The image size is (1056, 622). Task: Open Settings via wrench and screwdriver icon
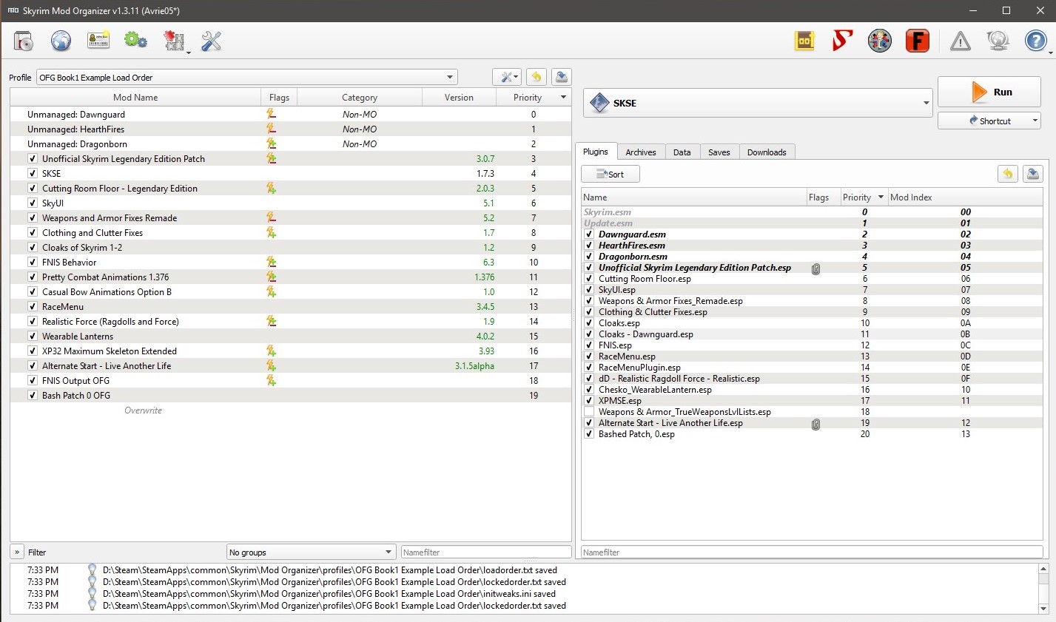pos(212,41)
